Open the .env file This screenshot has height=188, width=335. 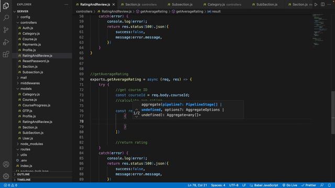[x=42, y=160]
